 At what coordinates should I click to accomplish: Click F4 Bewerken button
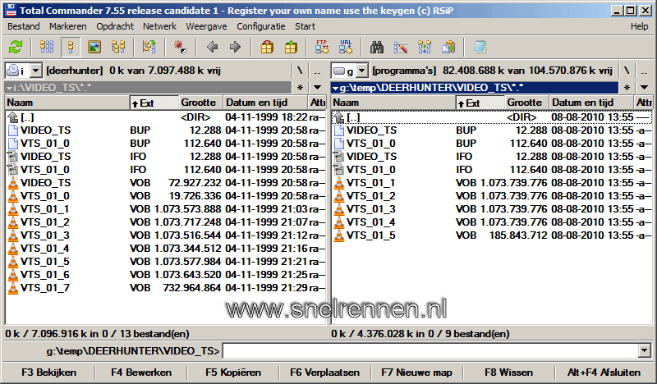tap(141, 373)
